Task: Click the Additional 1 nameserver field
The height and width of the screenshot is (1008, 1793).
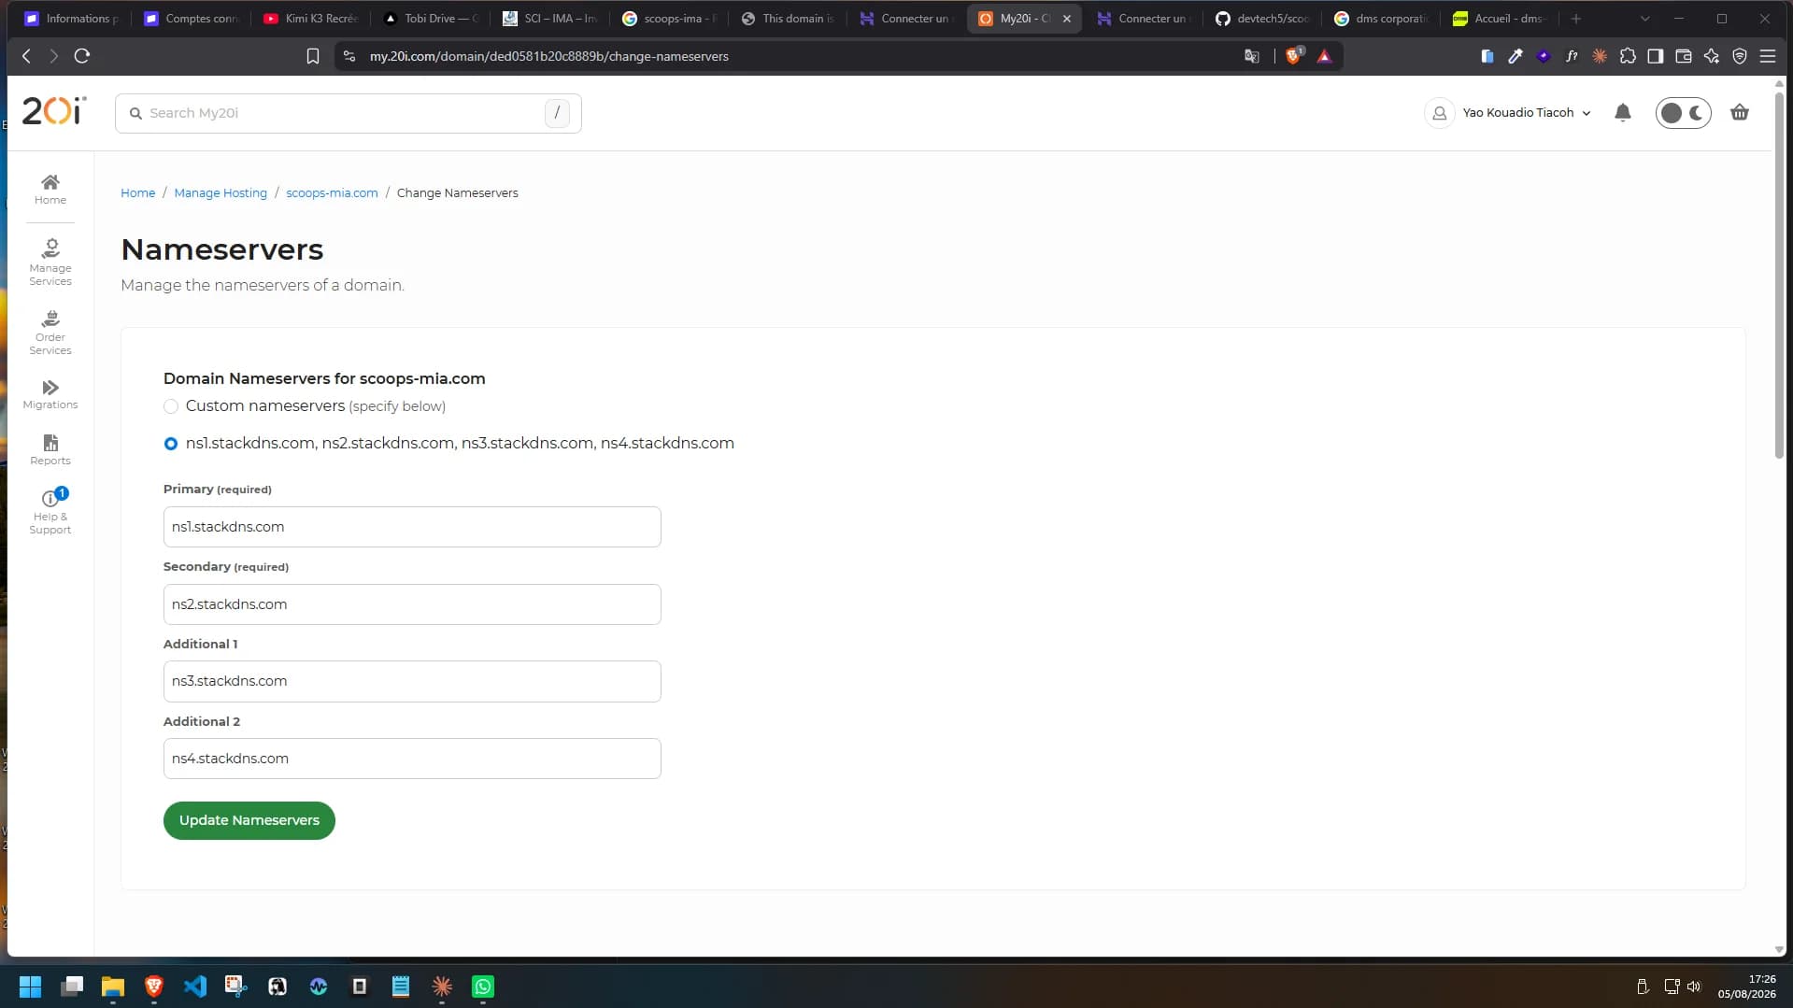Action: [412, 681]
